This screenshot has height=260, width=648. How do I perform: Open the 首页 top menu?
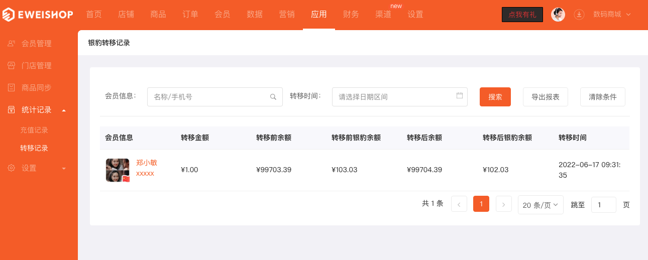[94, 15]
